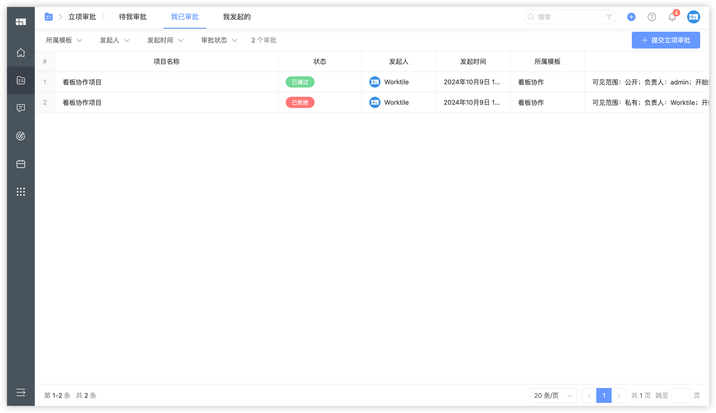Go to next page arrow in pagination
The height and width of the screenshot is (413, 716).
[x=619, y=395]
